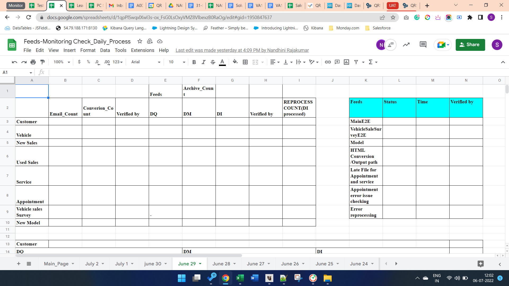Insert a chart using toolbar icon
The height and width of the screenshot is (286, 509).
coord(346,62)
